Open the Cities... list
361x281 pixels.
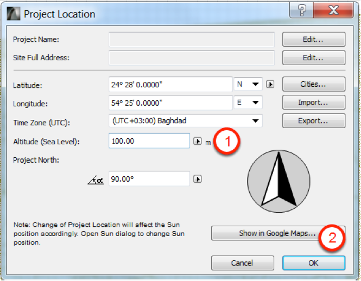(314, 84)
